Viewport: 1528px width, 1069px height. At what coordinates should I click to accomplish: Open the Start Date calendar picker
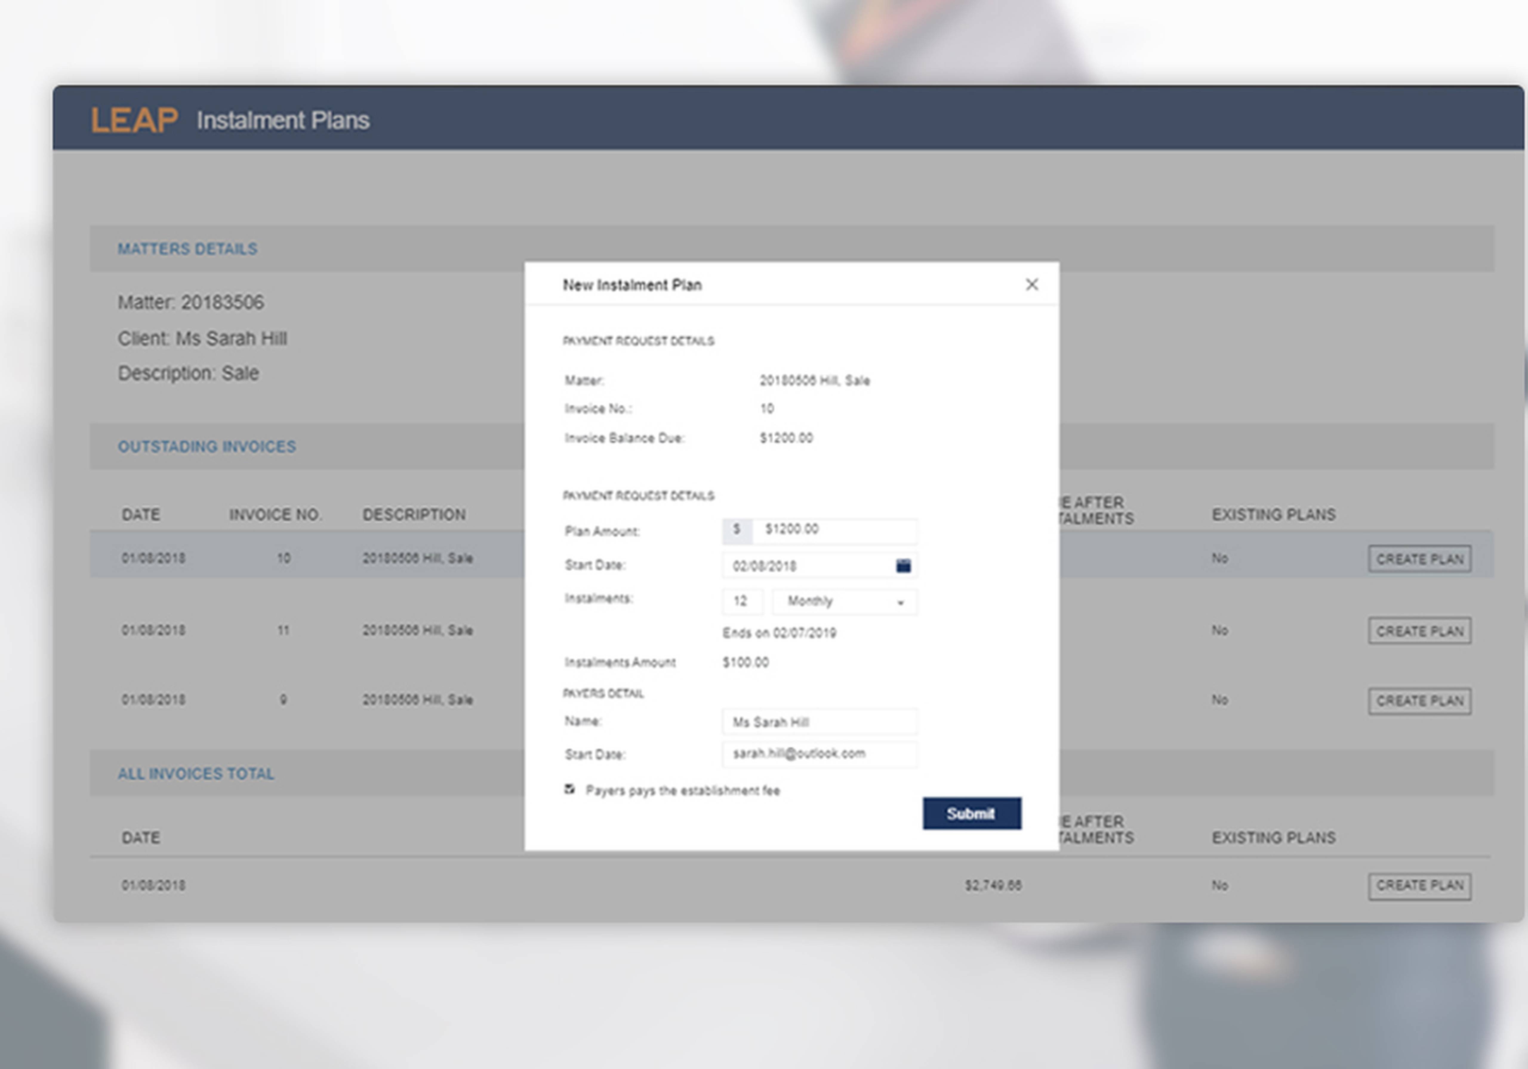click(902, 566)
